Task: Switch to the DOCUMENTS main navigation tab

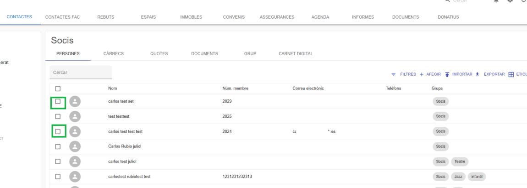Action: [406, 17]
